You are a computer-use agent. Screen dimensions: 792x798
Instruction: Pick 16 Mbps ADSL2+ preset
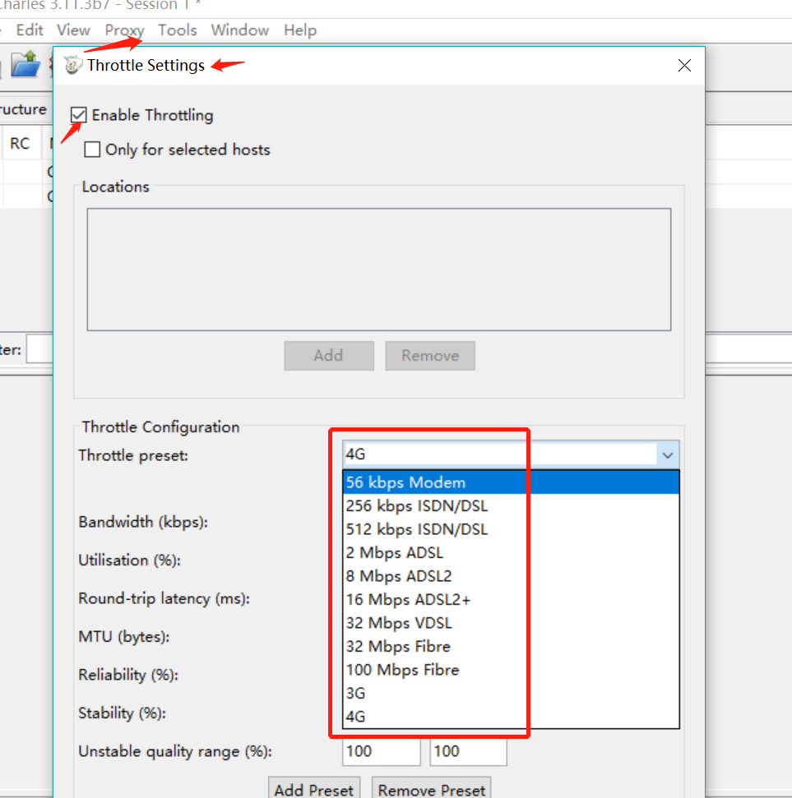(x=511, y=599)
